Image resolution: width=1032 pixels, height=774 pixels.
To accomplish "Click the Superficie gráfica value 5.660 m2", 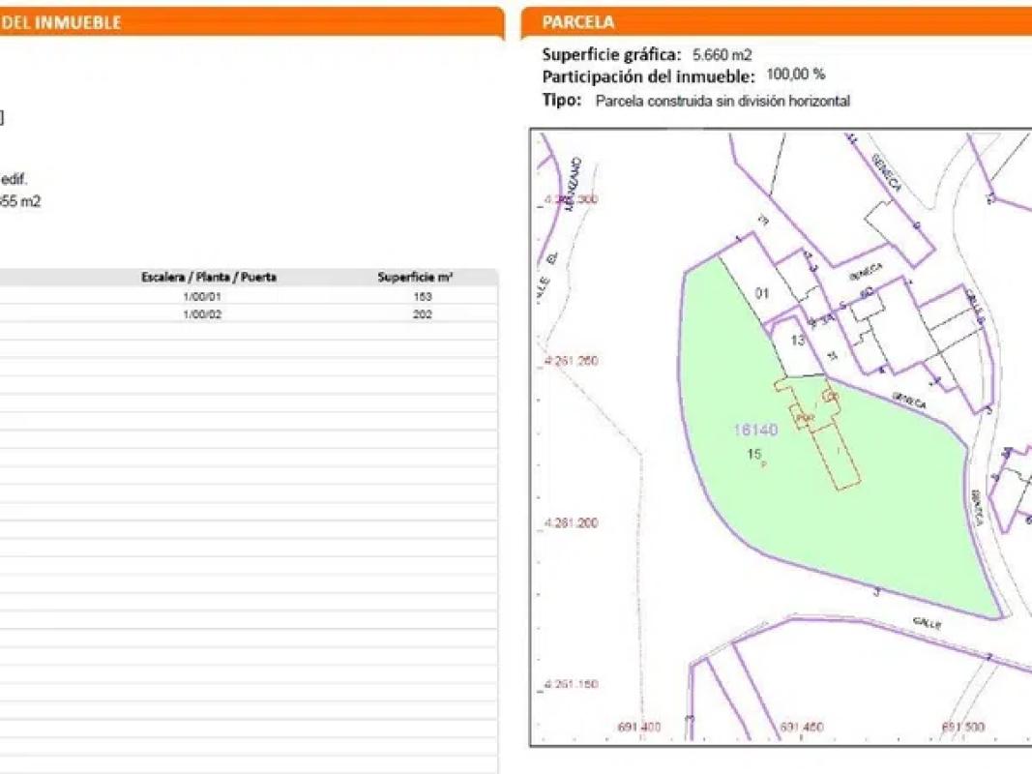I will (722, 55).
